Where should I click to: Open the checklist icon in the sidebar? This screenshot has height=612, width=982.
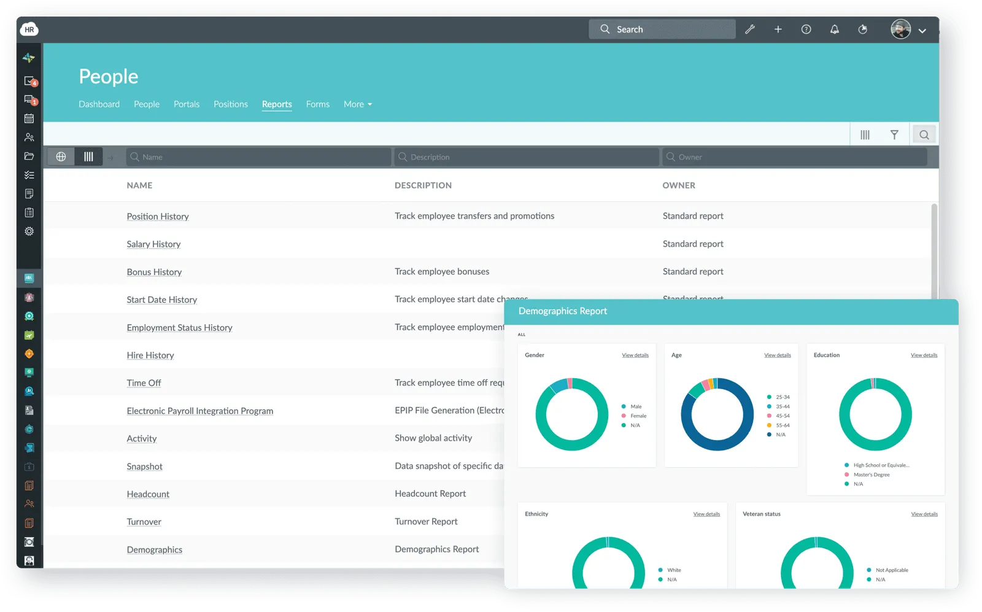29,175
